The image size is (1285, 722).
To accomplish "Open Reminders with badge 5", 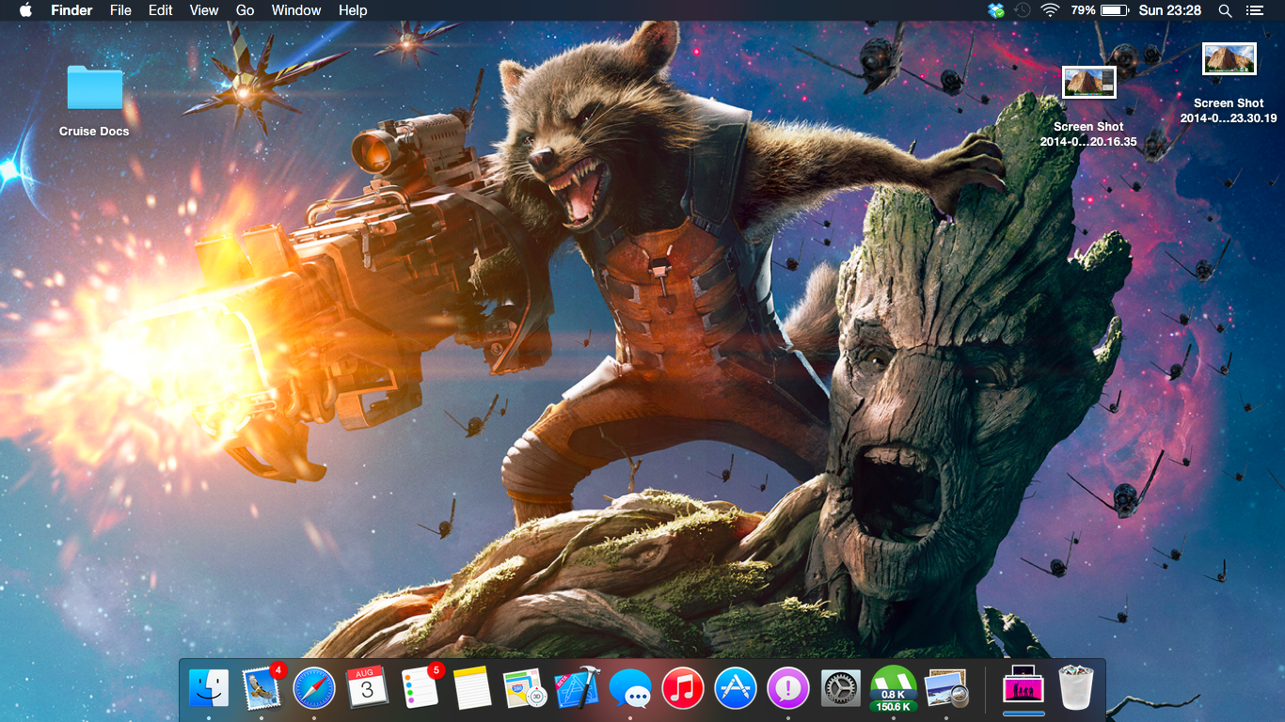I will (x=420, y=687).
